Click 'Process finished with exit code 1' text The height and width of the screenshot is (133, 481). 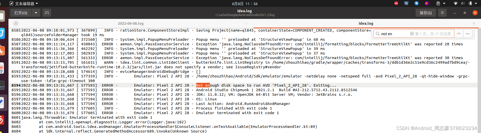[x=234, y=108]
